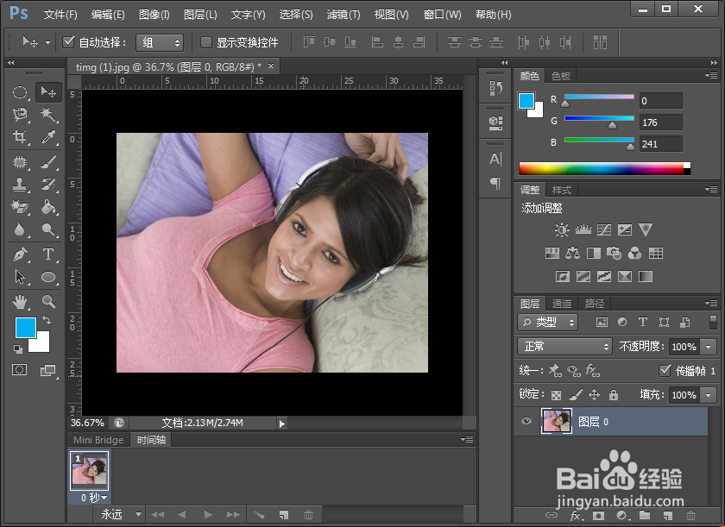
Task: Add a Color Balance adjustment
Action: [x=572, y=253]
